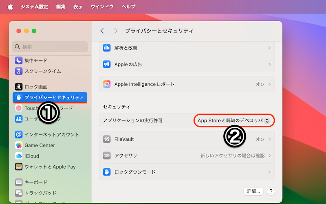Click the ロック画面 sidebar label
326x204 pixels.
(x=36, y=87)
